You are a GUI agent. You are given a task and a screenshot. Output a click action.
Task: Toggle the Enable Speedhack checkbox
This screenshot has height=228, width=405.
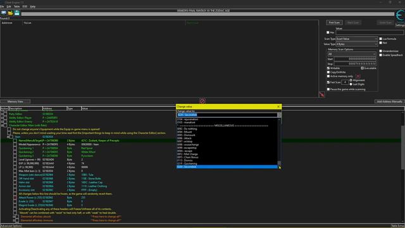[x=380, y=55]
